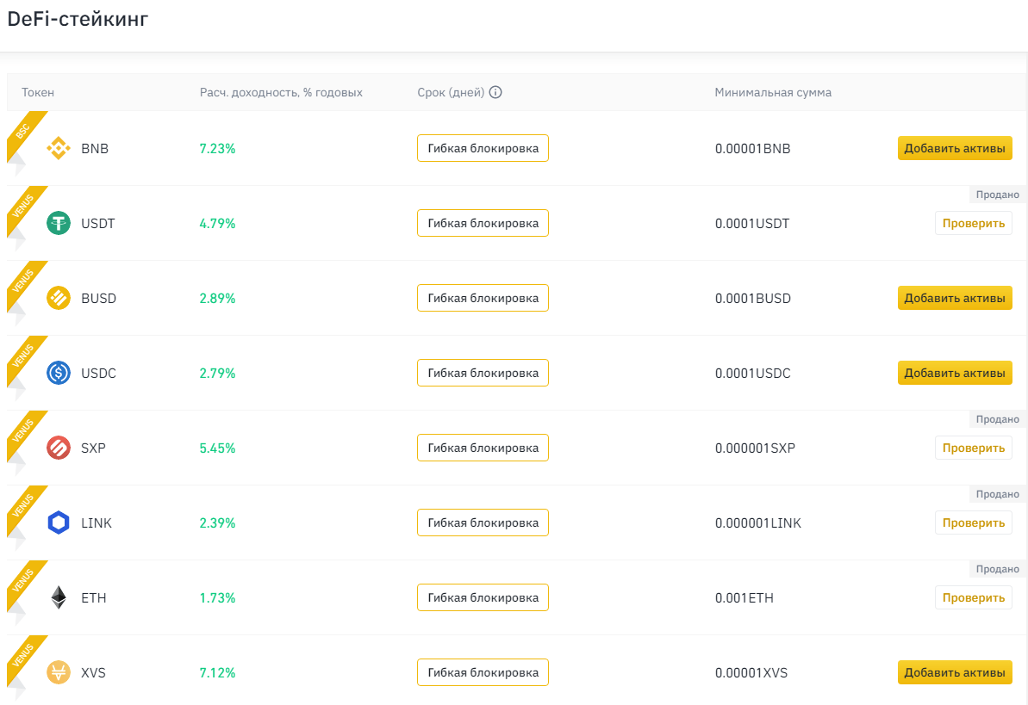Click the XVS token icon
Image resolution: width=1028 pixels, height=705 pixels.
point(59,672)
